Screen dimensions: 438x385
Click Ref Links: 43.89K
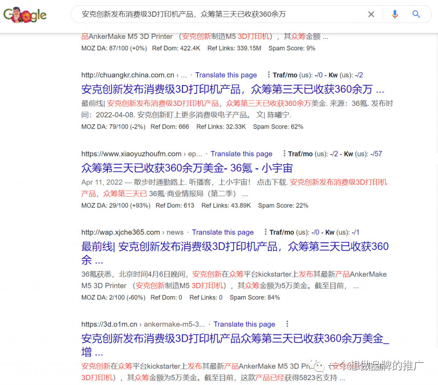pyautogui.click(x=226, y=206)
